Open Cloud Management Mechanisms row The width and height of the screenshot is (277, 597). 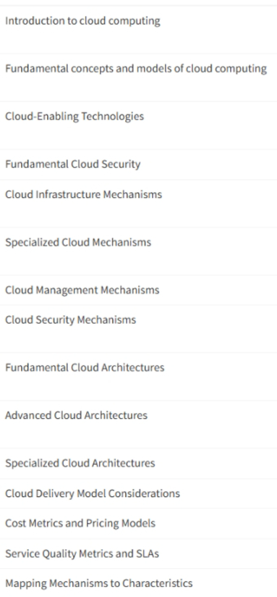138,290
